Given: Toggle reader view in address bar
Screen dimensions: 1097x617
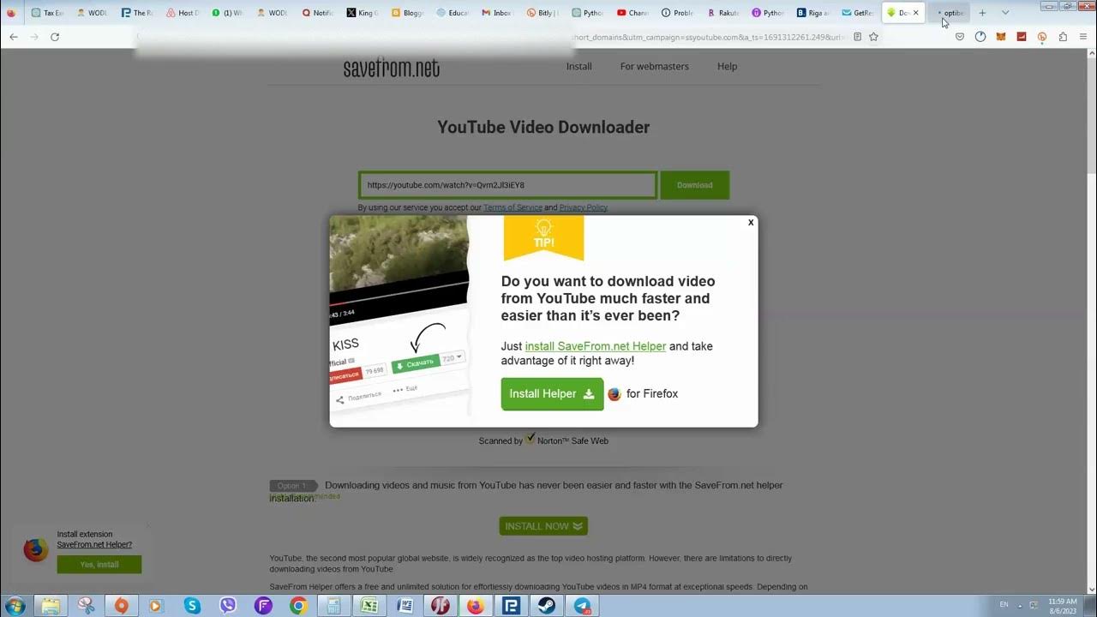Looking at the screenshot, I should (x=857, y=37).
